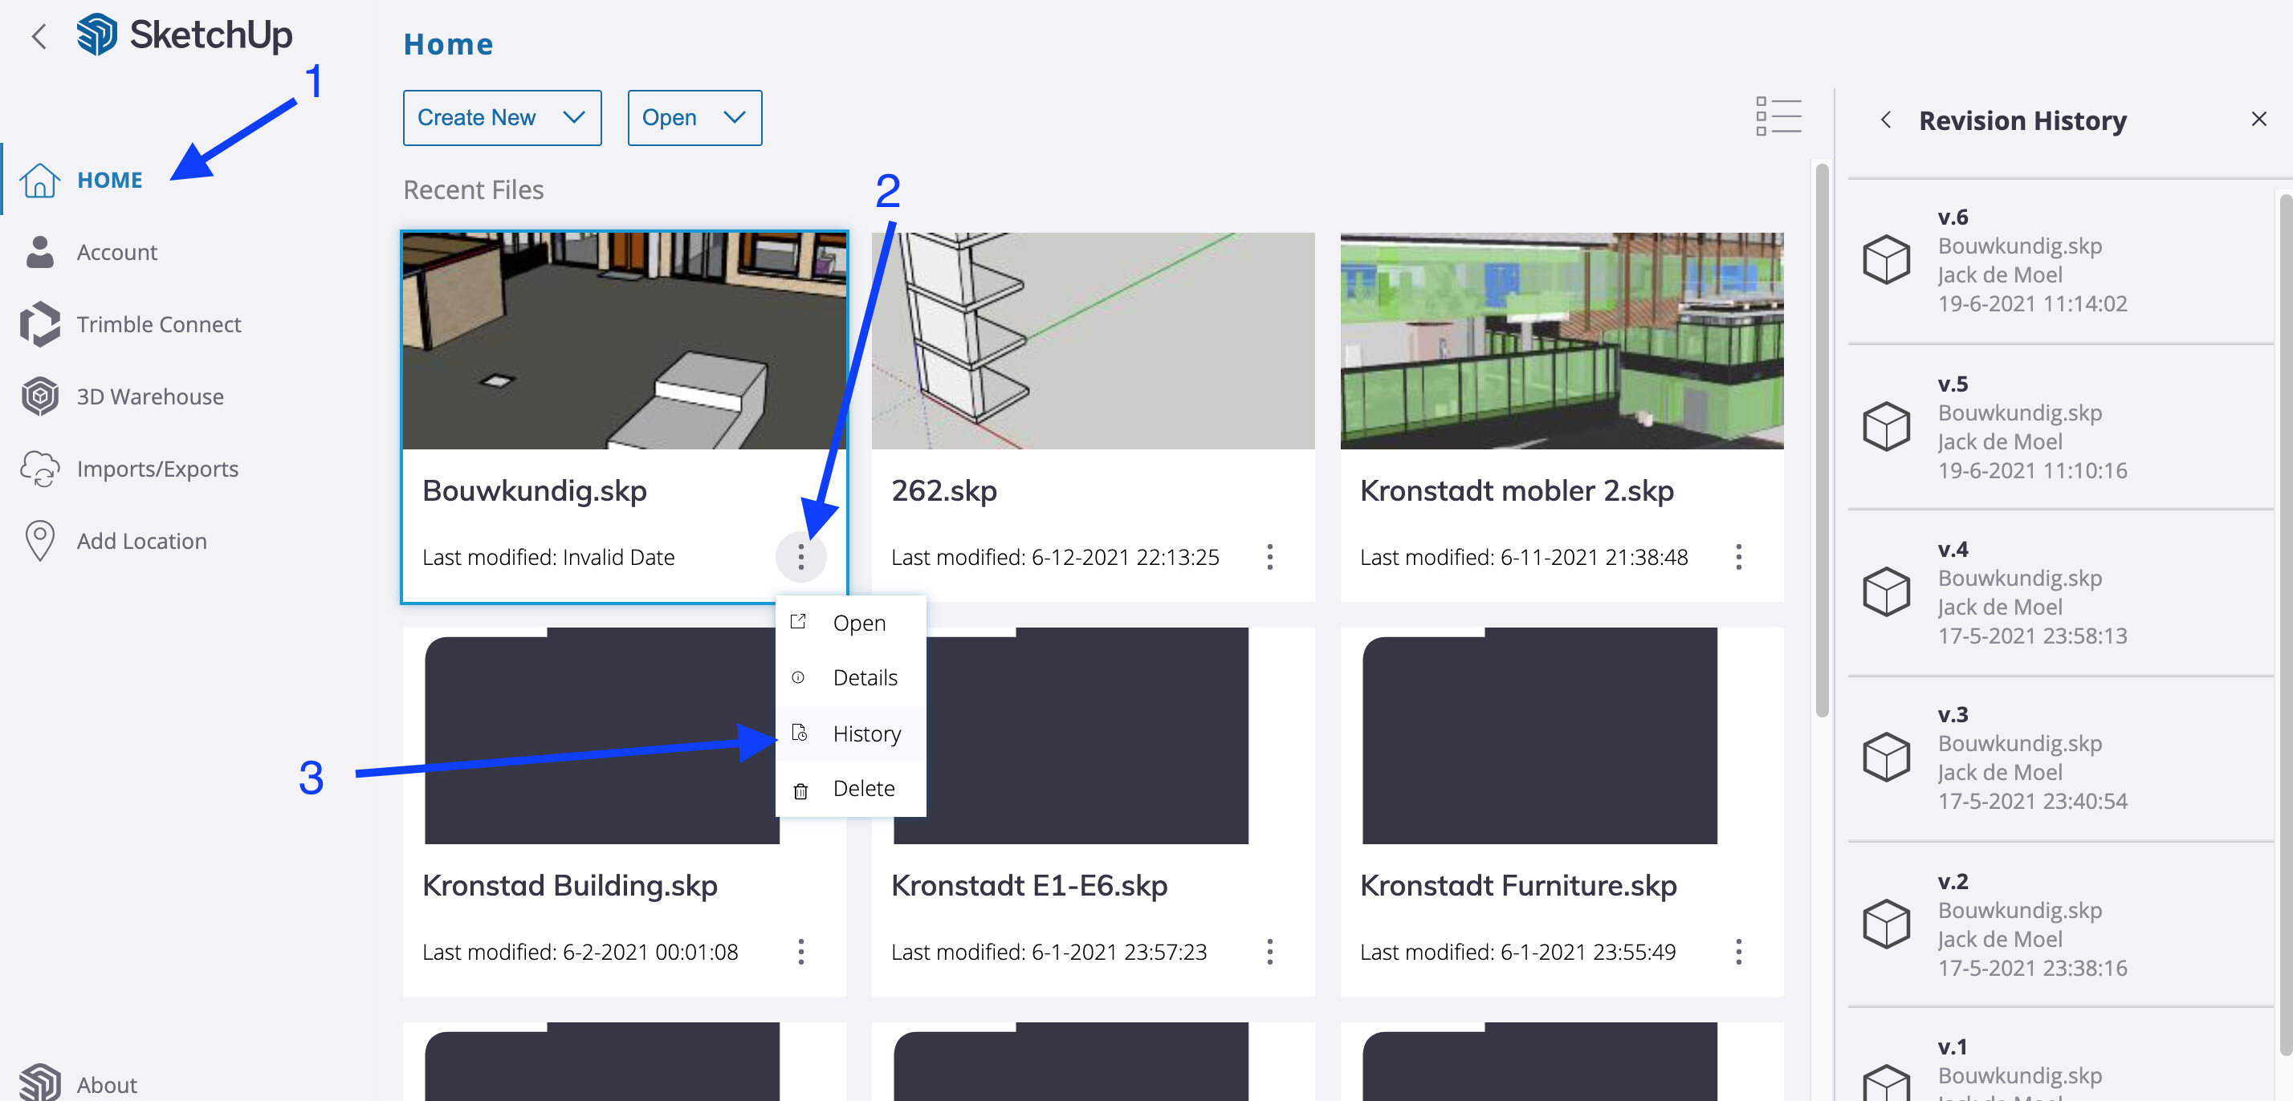Click the Home house icon in sidebar
This screenshot has height=1101, width=2293.
(40, 180)
